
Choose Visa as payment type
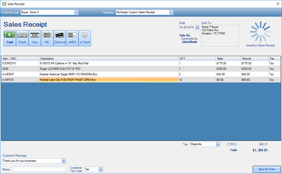coord(35,38)
